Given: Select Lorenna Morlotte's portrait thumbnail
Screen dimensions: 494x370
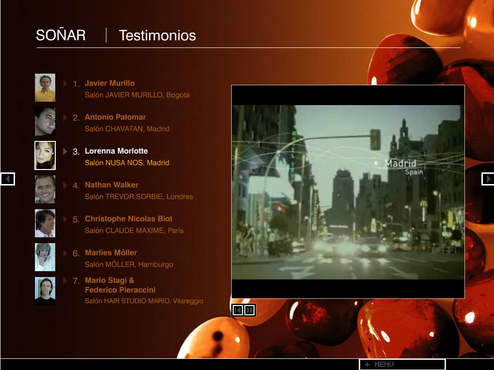Looking at the screenshot, I should [x=45, y=155].
